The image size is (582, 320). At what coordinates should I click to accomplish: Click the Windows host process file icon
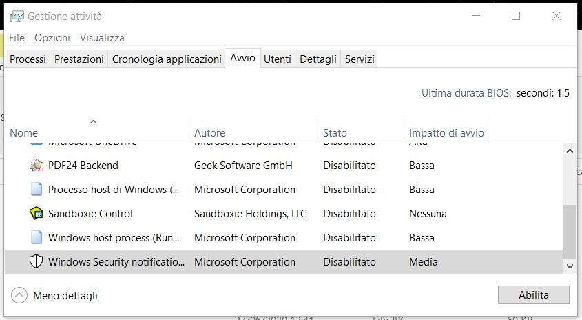point(37,238)
